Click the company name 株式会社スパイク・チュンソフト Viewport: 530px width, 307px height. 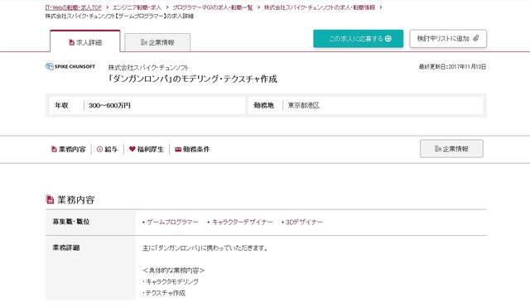pos(148,68)
